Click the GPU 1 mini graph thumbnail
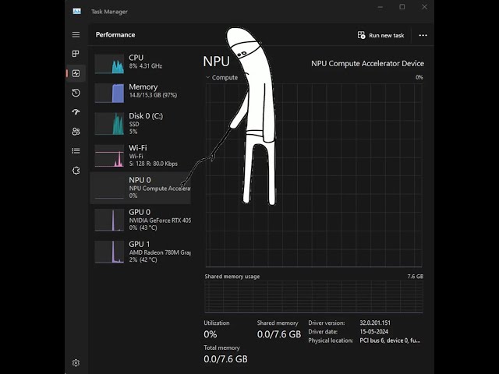Screen dimensions: 499x374 109,252
